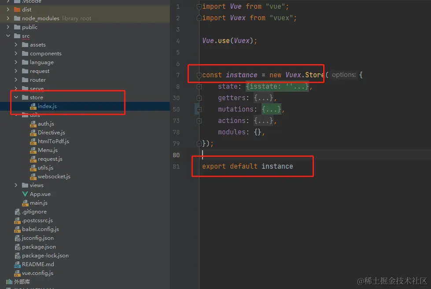Select the App.vue file name
431x289 pixels.
click(40, 194)
